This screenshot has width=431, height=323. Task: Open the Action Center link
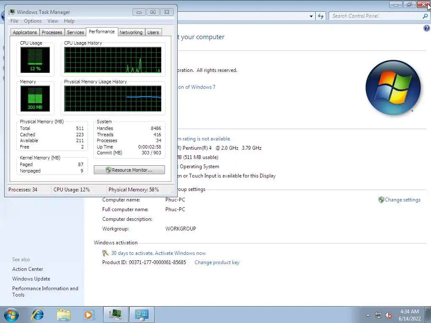27,269
